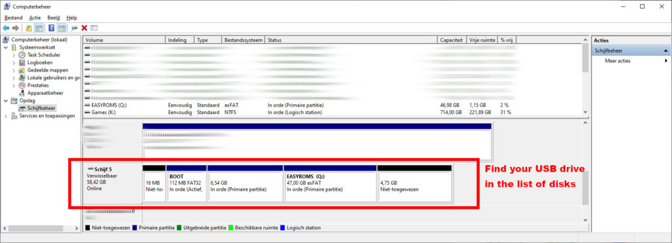The height and width of the screenshot is (243, 672).
Task: Expand the Prestaties node
Action: (14, 86)
